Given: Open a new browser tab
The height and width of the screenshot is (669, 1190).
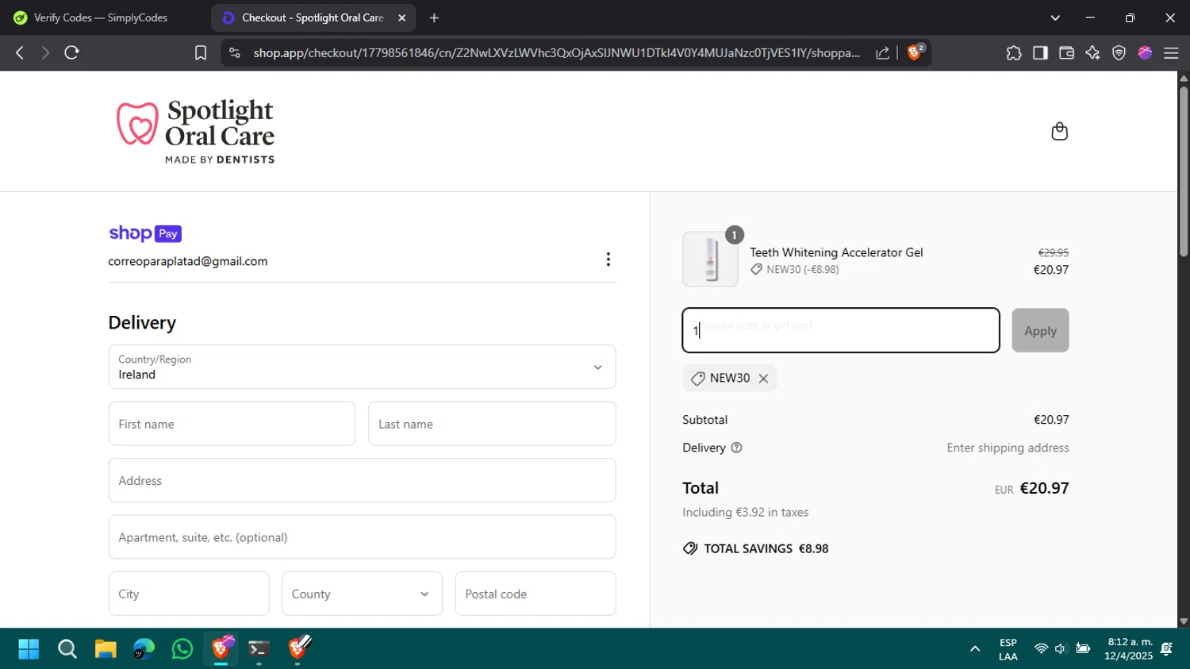Looking at the screenshot, I should click(434, 17).
